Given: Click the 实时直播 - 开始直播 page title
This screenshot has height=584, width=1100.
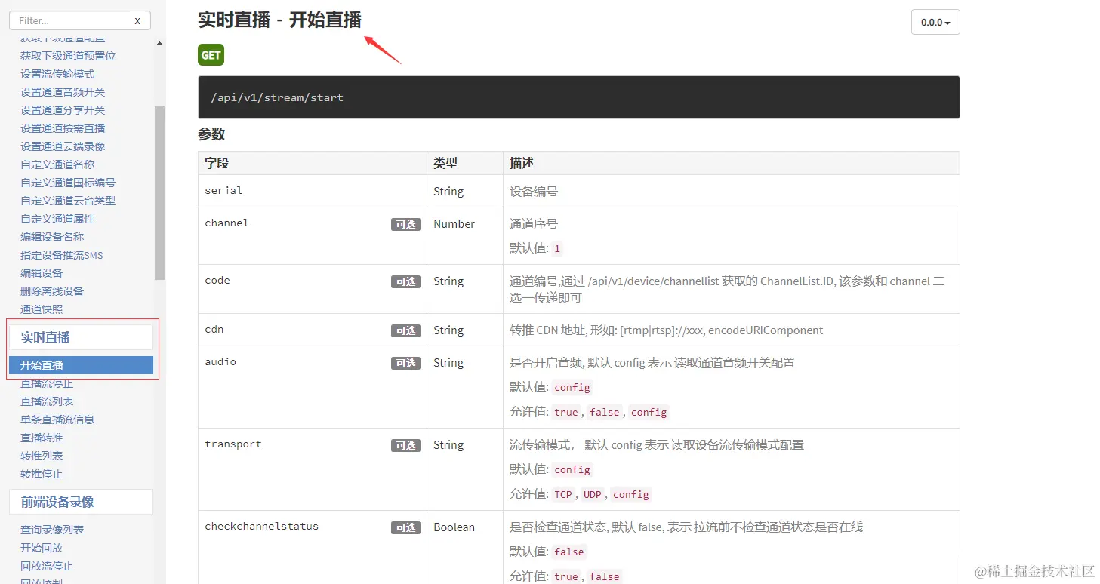Looking at the screenshot, I should tap(279, 20).
